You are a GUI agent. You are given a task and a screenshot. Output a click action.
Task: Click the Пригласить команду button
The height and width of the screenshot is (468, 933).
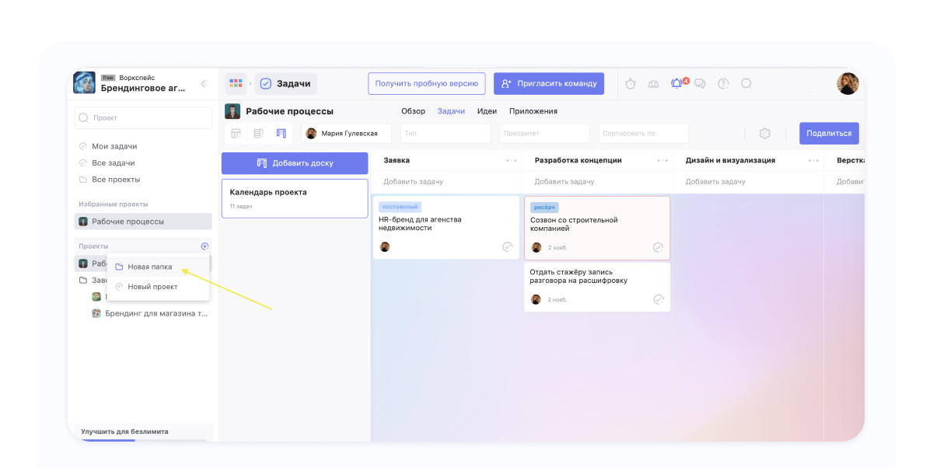[x=548, y=84]
